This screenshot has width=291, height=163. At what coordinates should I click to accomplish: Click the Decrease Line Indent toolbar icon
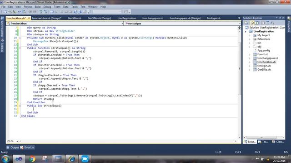click(30, 12)
